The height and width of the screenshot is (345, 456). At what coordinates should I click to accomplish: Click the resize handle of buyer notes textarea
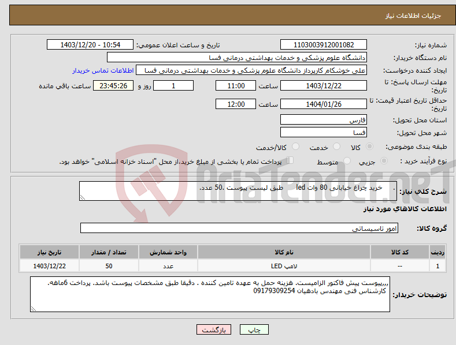tap(34, 309)
